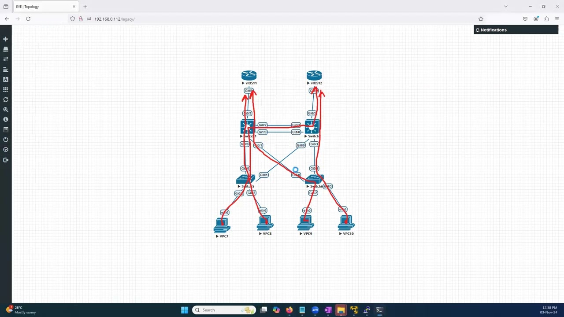The height and width of the screenshot is (317, 564).
Task: Open the Startup-configs sidebar icon
Action: (x=6, y=70)
